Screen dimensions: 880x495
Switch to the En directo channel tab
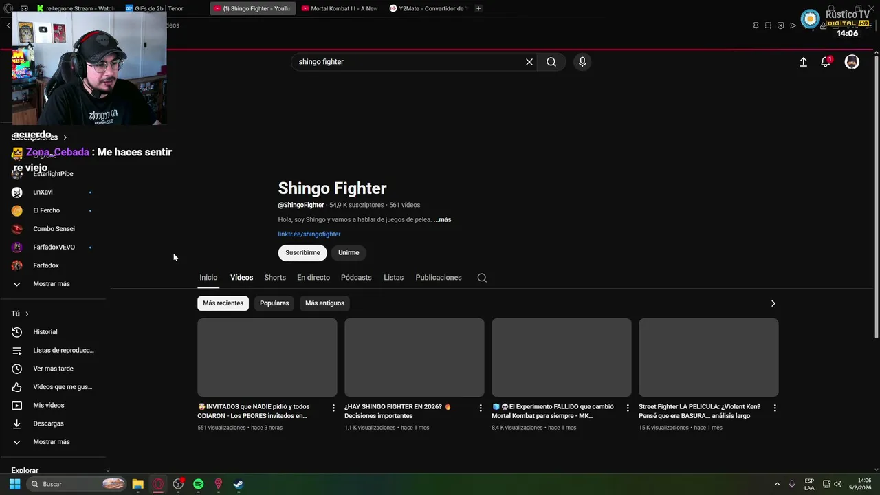(313, 278)
